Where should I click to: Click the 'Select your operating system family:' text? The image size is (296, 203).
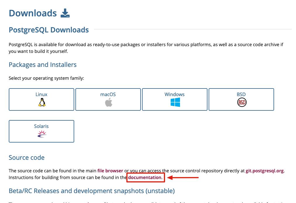coord(46,78)
